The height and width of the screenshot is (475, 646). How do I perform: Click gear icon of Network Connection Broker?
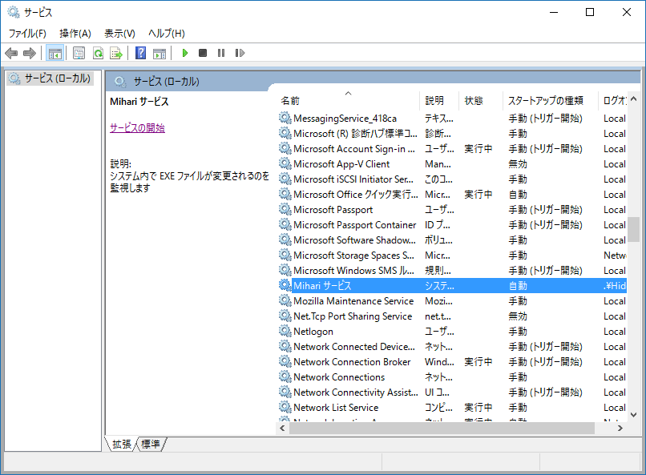click(x=285, y=361)
